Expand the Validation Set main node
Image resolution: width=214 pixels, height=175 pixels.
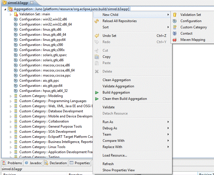[x=11, y=14]
